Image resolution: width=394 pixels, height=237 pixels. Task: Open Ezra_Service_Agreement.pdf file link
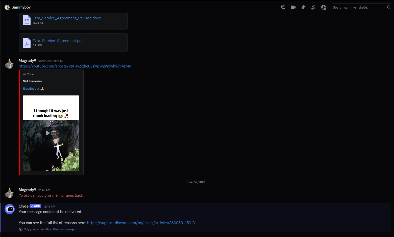[x=58, y=41]
